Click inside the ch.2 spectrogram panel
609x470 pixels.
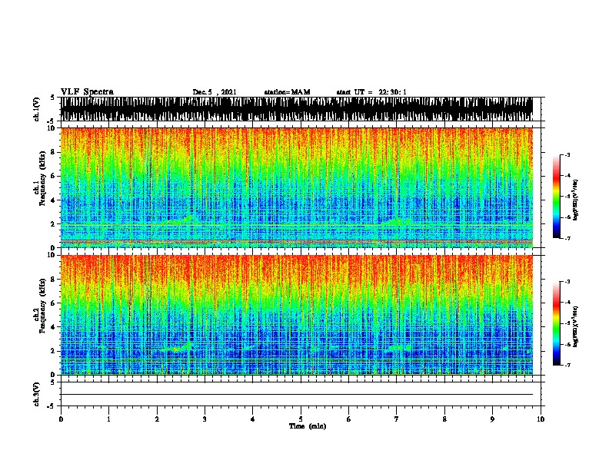coord(297,315)
